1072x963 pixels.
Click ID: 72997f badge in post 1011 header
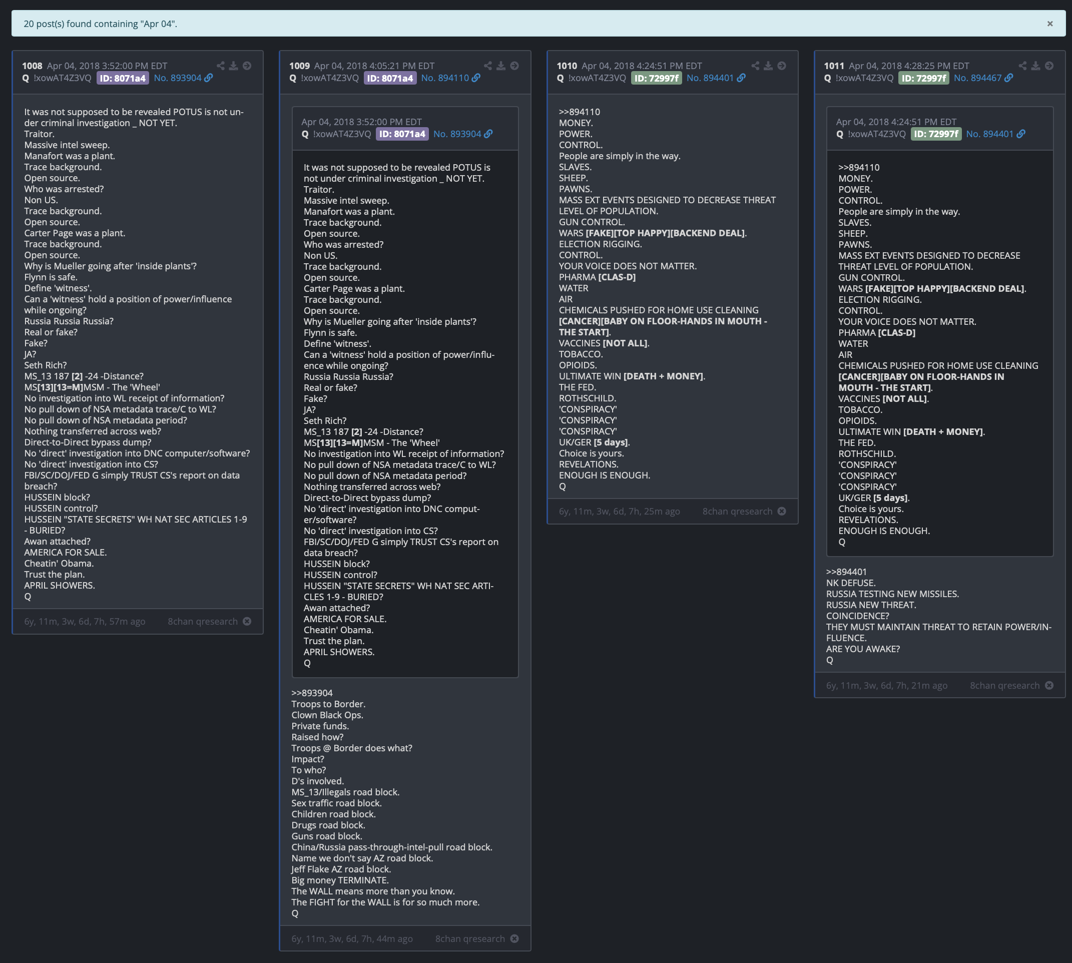point(923,78)
